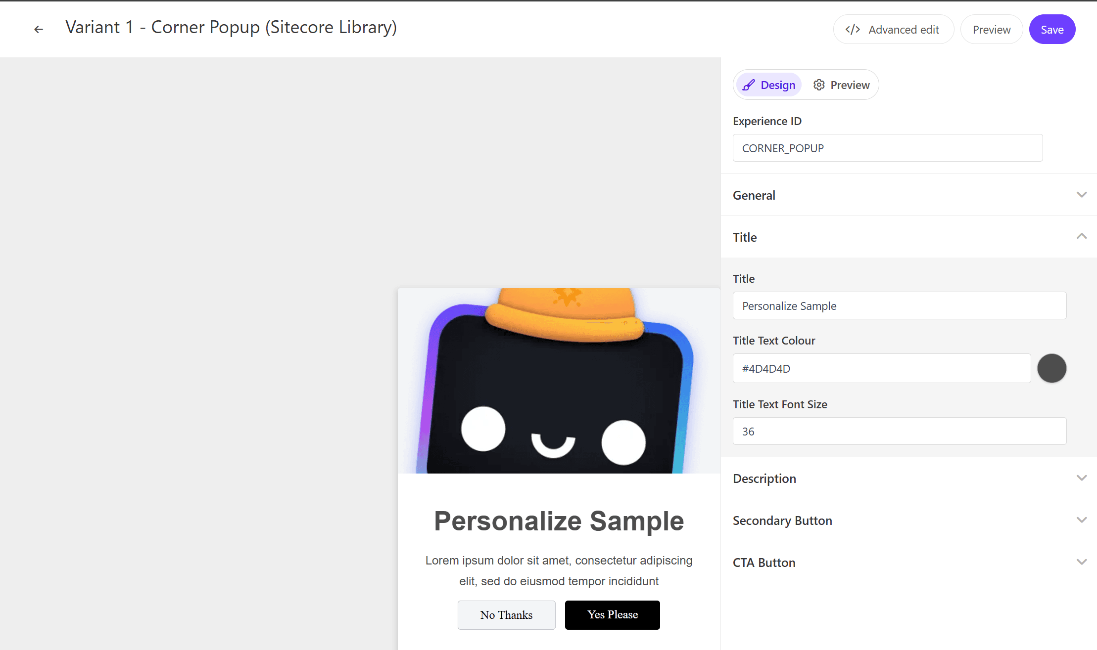Click the Save button

1052,30
